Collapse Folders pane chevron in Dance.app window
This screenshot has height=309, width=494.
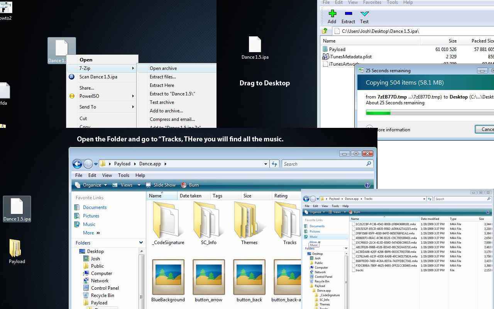coord(141,243)
